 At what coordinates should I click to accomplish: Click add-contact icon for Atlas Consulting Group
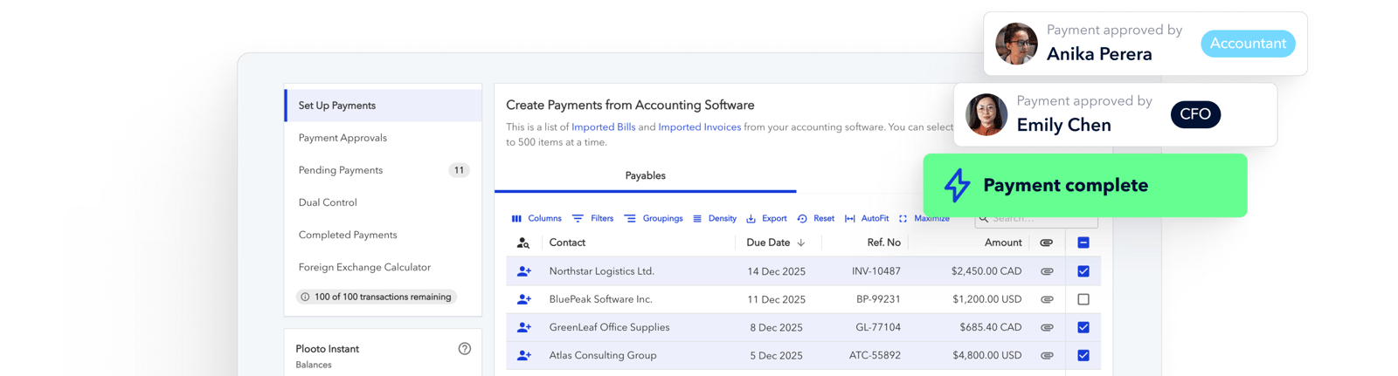tap(524, 355)
